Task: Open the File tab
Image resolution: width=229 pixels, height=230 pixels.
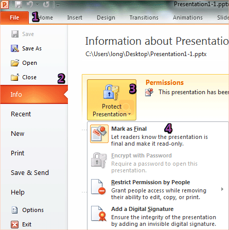Action: pyautogui.click(x=14, y=17)
